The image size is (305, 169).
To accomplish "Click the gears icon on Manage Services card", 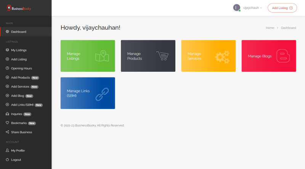I will click(223, 57).
